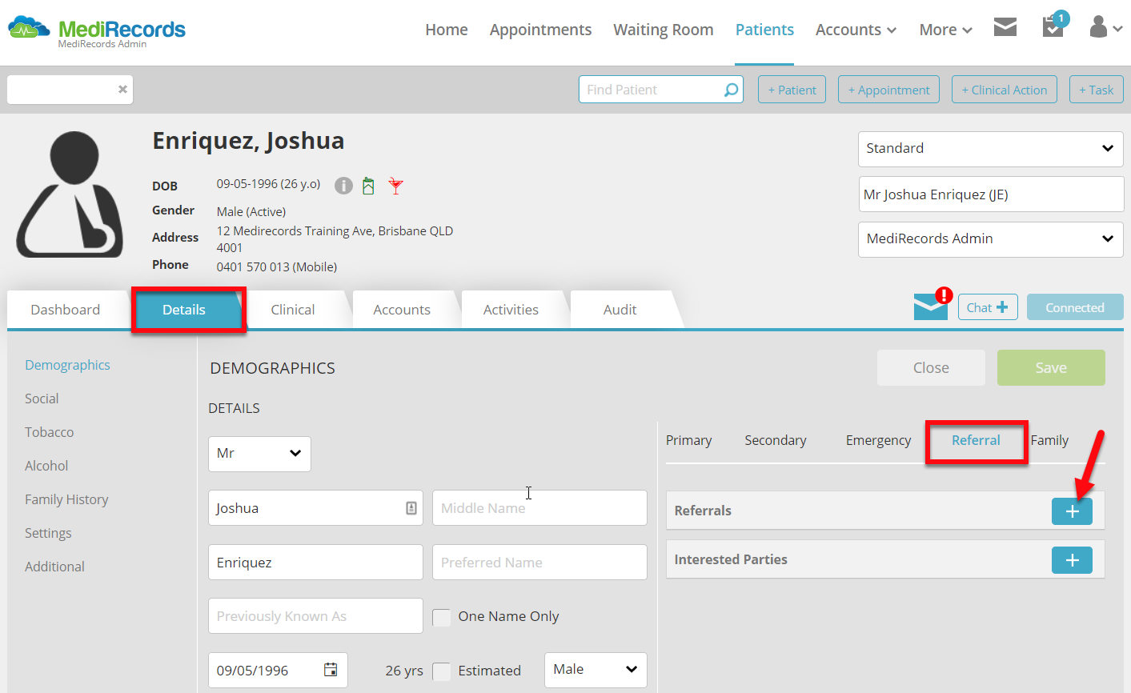Click the + Task button
The width and height of the screenshot is (1131, 693).
pyautogui.click(x=1096, y=90)
